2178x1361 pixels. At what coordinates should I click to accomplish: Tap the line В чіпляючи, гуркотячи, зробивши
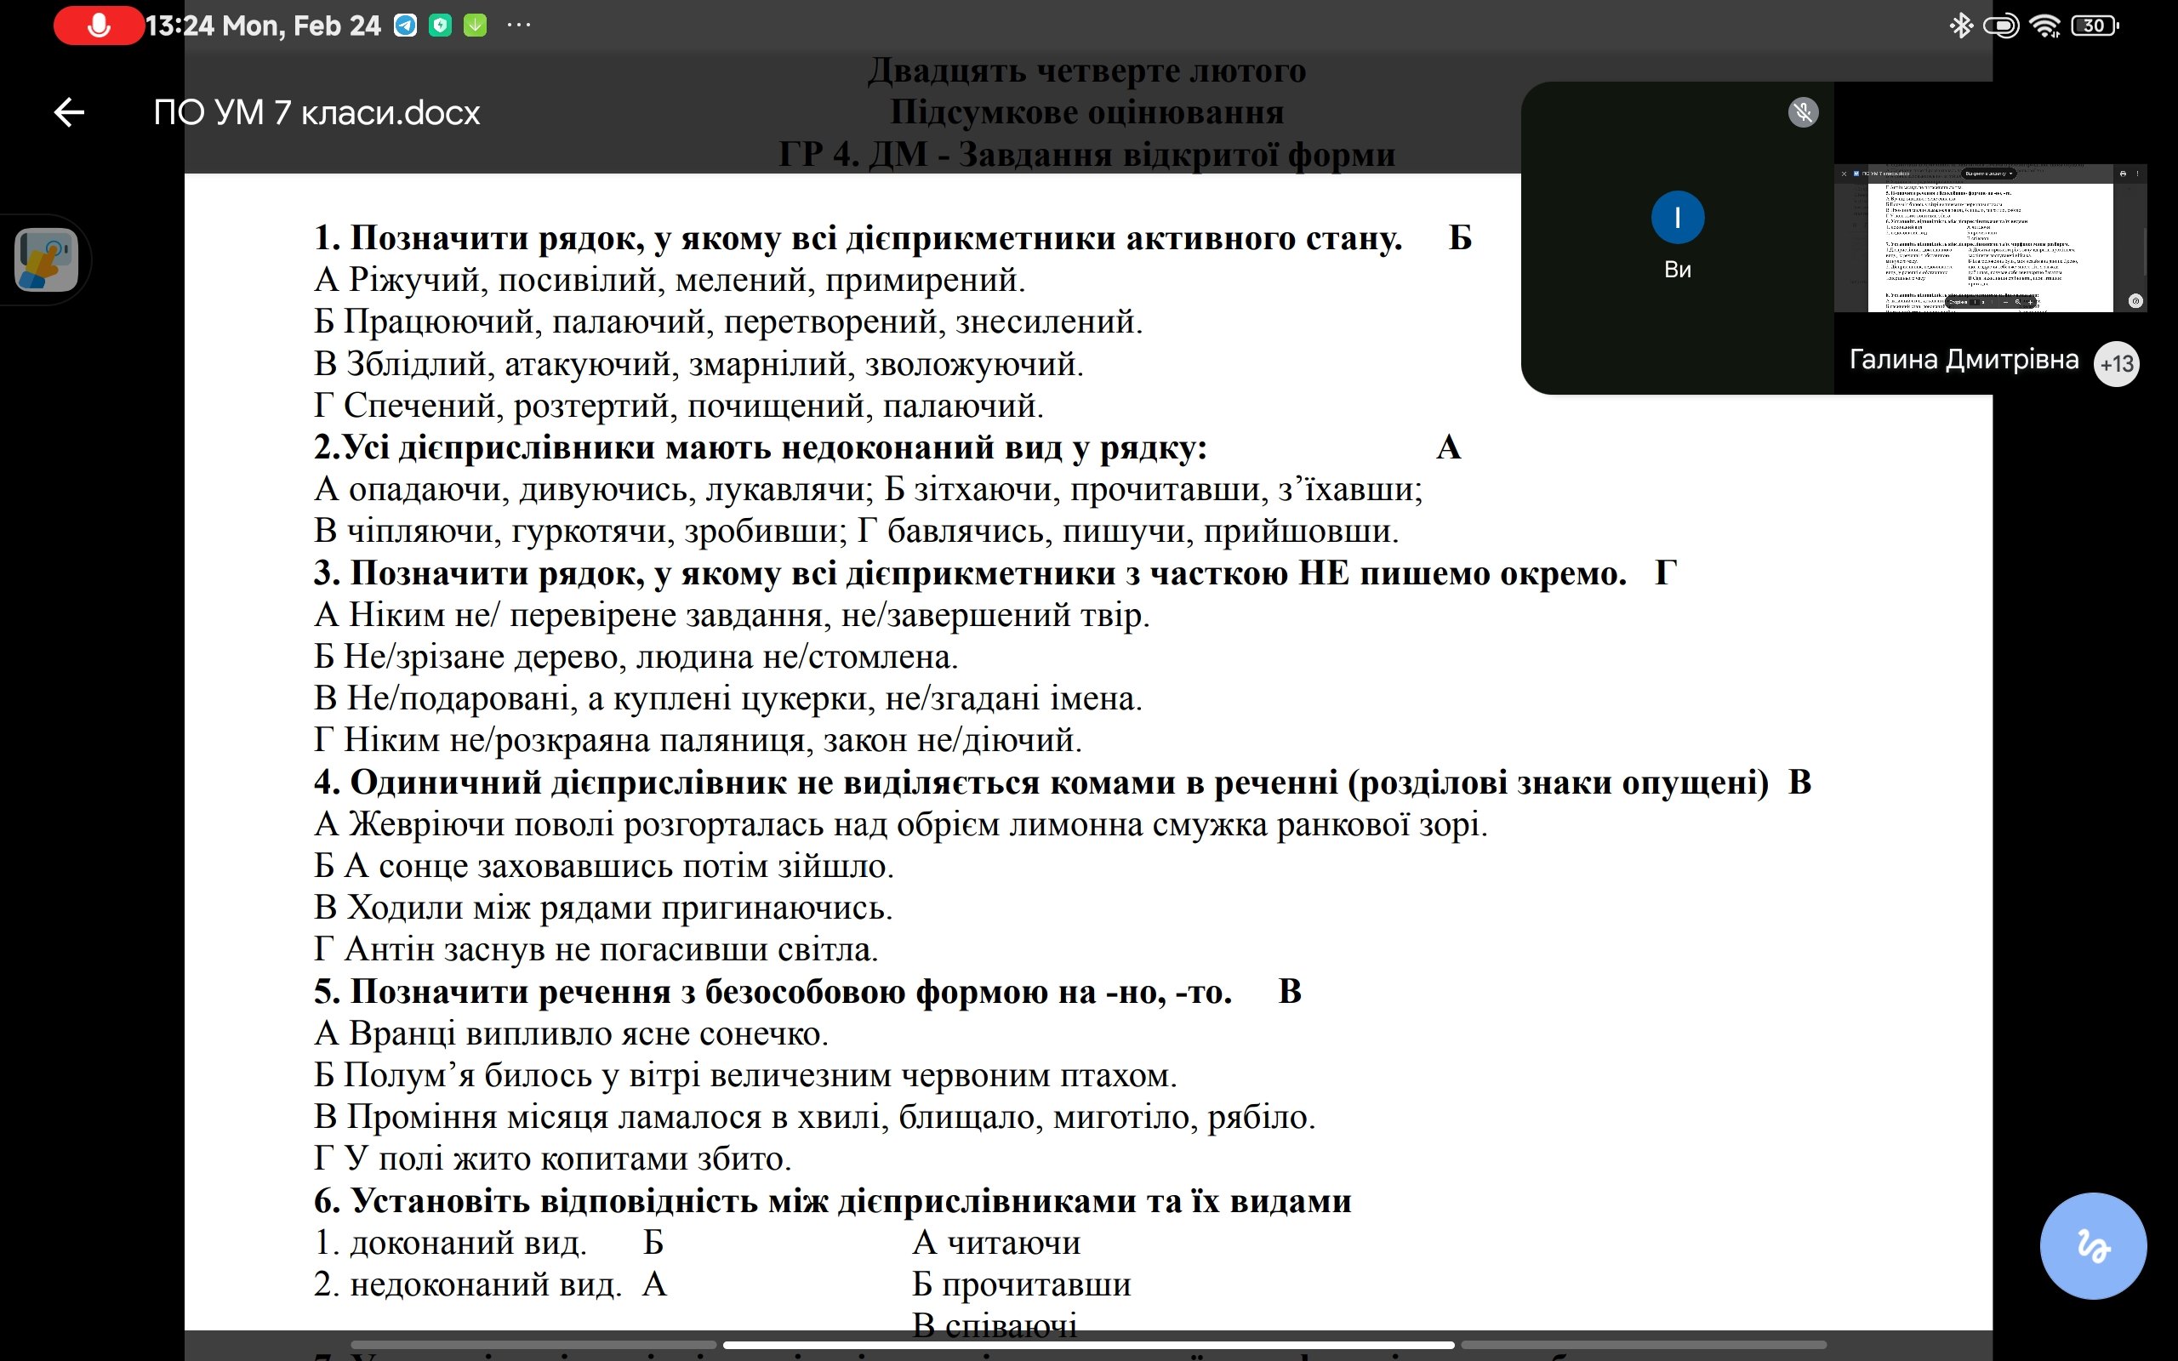(x=580, y=531)
